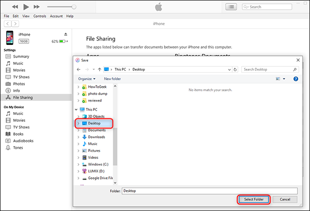Click the rewind playback button
The height and width of the screenshot is (211, 310).
pyautogui.click(x=15, y=7)
